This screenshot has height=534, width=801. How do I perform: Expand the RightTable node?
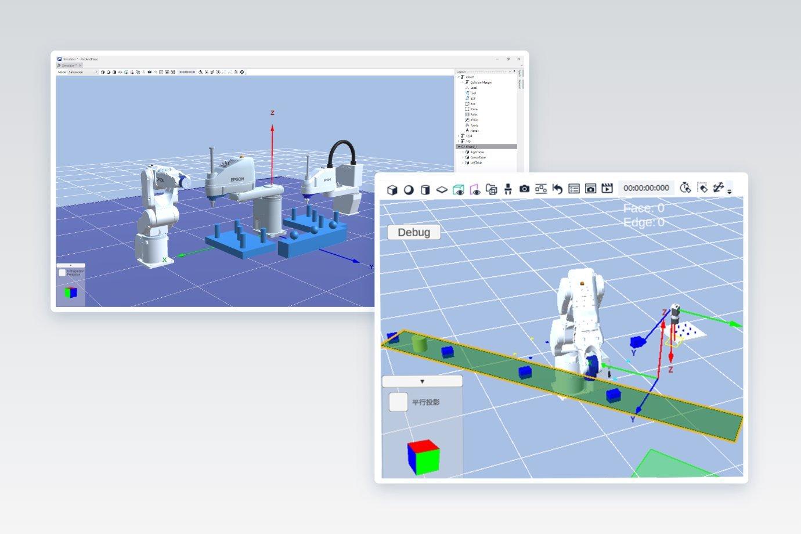tap(463, 152)
